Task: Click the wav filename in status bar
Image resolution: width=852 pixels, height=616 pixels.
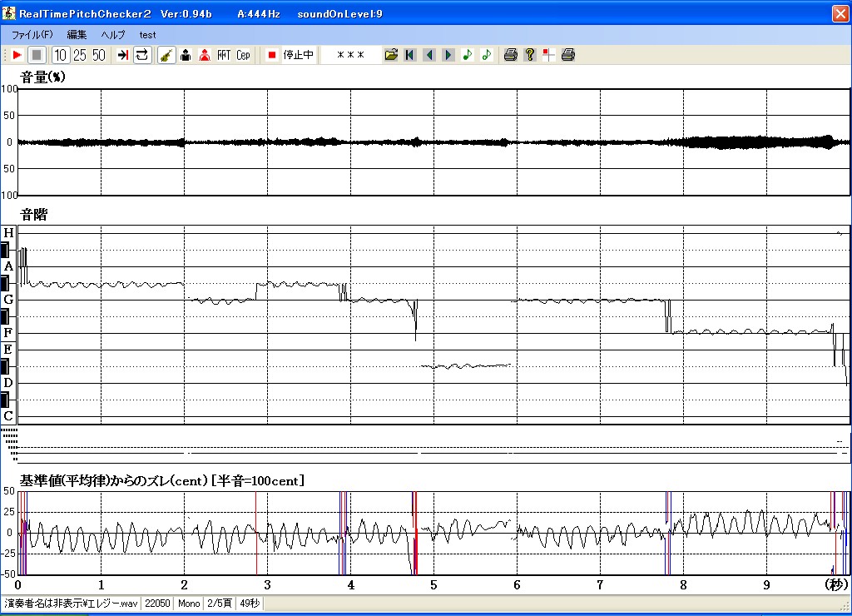Action: (x=71, y=603)
